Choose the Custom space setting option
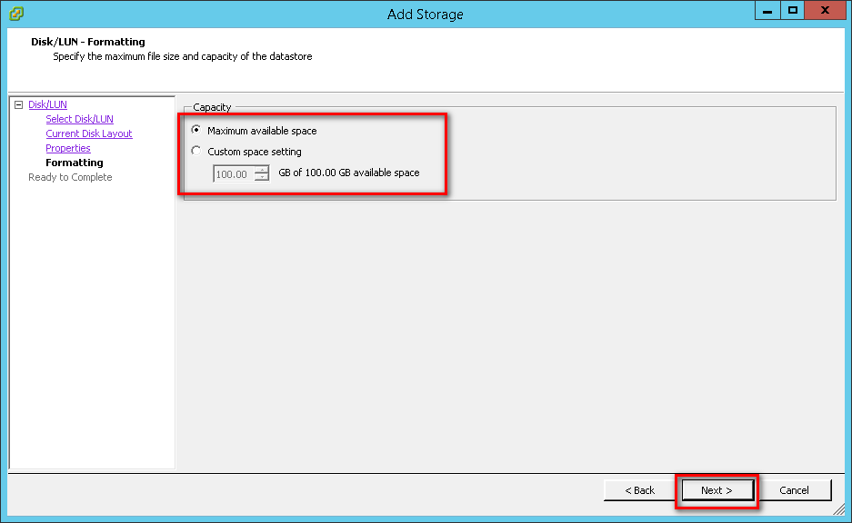This screenshot has width=852, height=523. click(196, 152)
